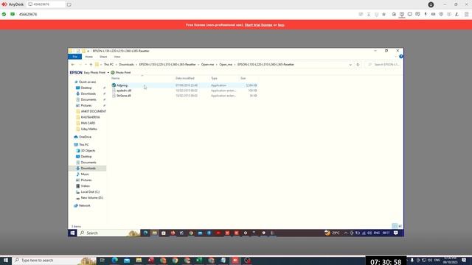472x265 pixels.
Task: Select the apdadrv.dll file
Action: click(124, 91)
